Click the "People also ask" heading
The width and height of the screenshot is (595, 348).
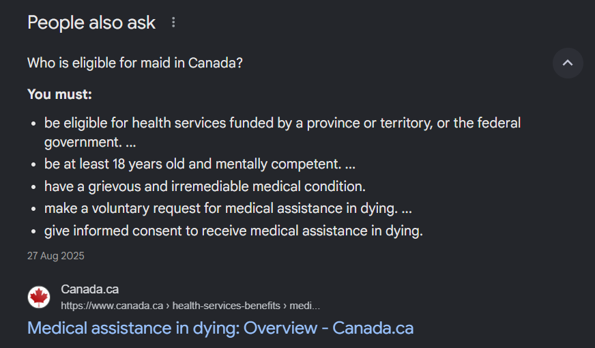91,23
